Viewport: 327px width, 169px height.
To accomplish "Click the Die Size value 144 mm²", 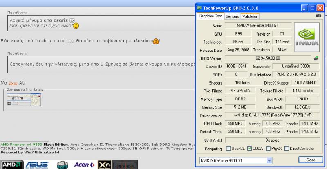I will coord(282,42).
